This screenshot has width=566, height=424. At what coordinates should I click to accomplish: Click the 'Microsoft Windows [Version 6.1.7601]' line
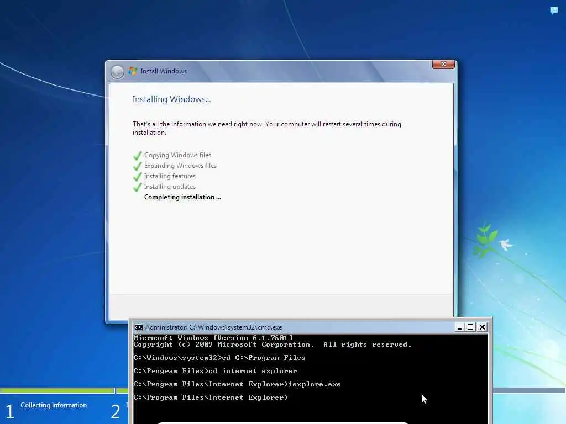(x=213, y=338)
